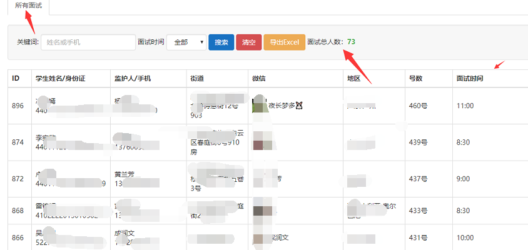Click the 号数 column header

415,79
